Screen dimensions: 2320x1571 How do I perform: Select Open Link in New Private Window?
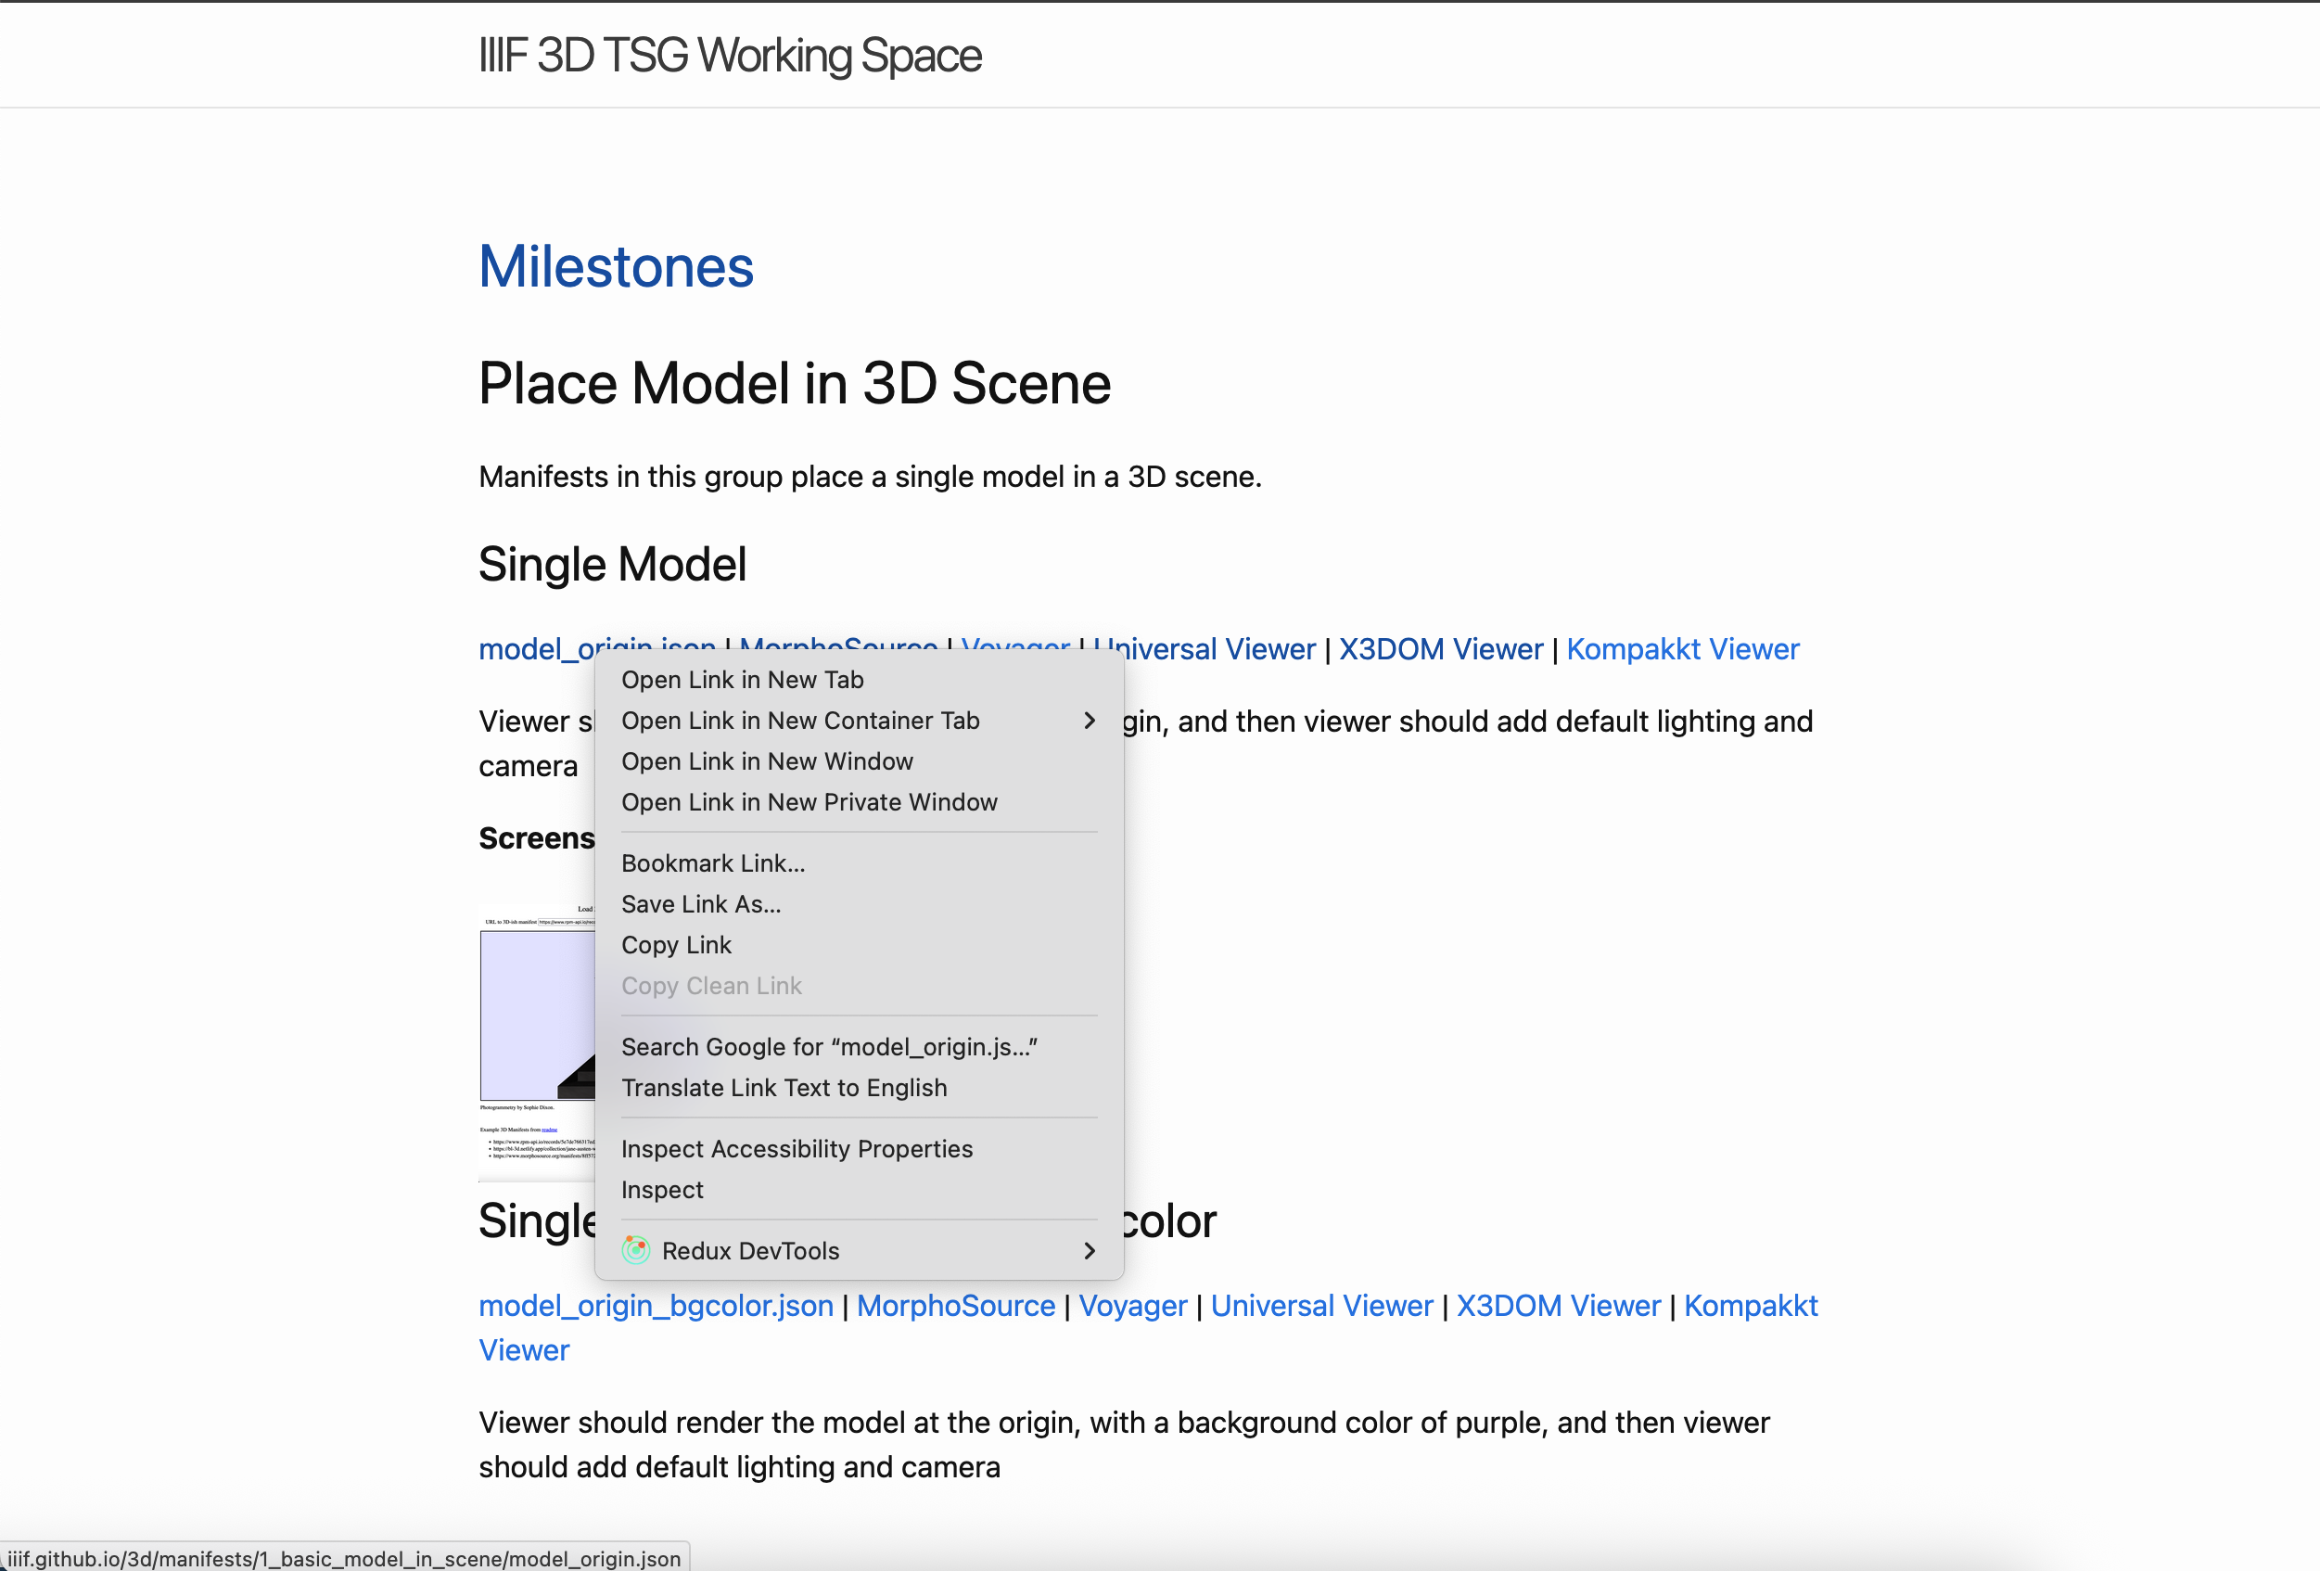coord(809,802)
